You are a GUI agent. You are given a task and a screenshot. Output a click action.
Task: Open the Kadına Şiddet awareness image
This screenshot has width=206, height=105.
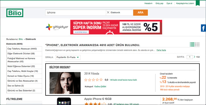65,83
